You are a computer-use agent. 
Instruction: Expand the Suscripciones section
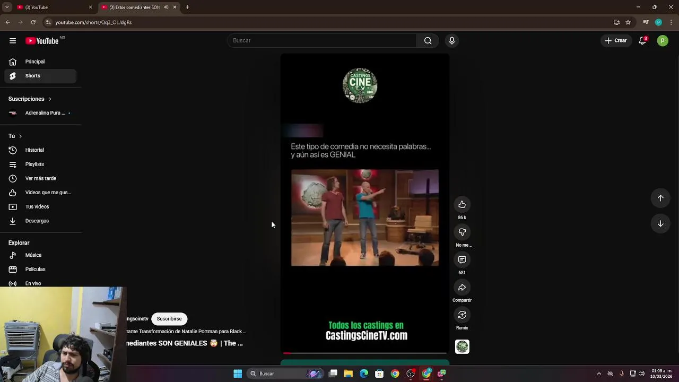pos(30,99)
